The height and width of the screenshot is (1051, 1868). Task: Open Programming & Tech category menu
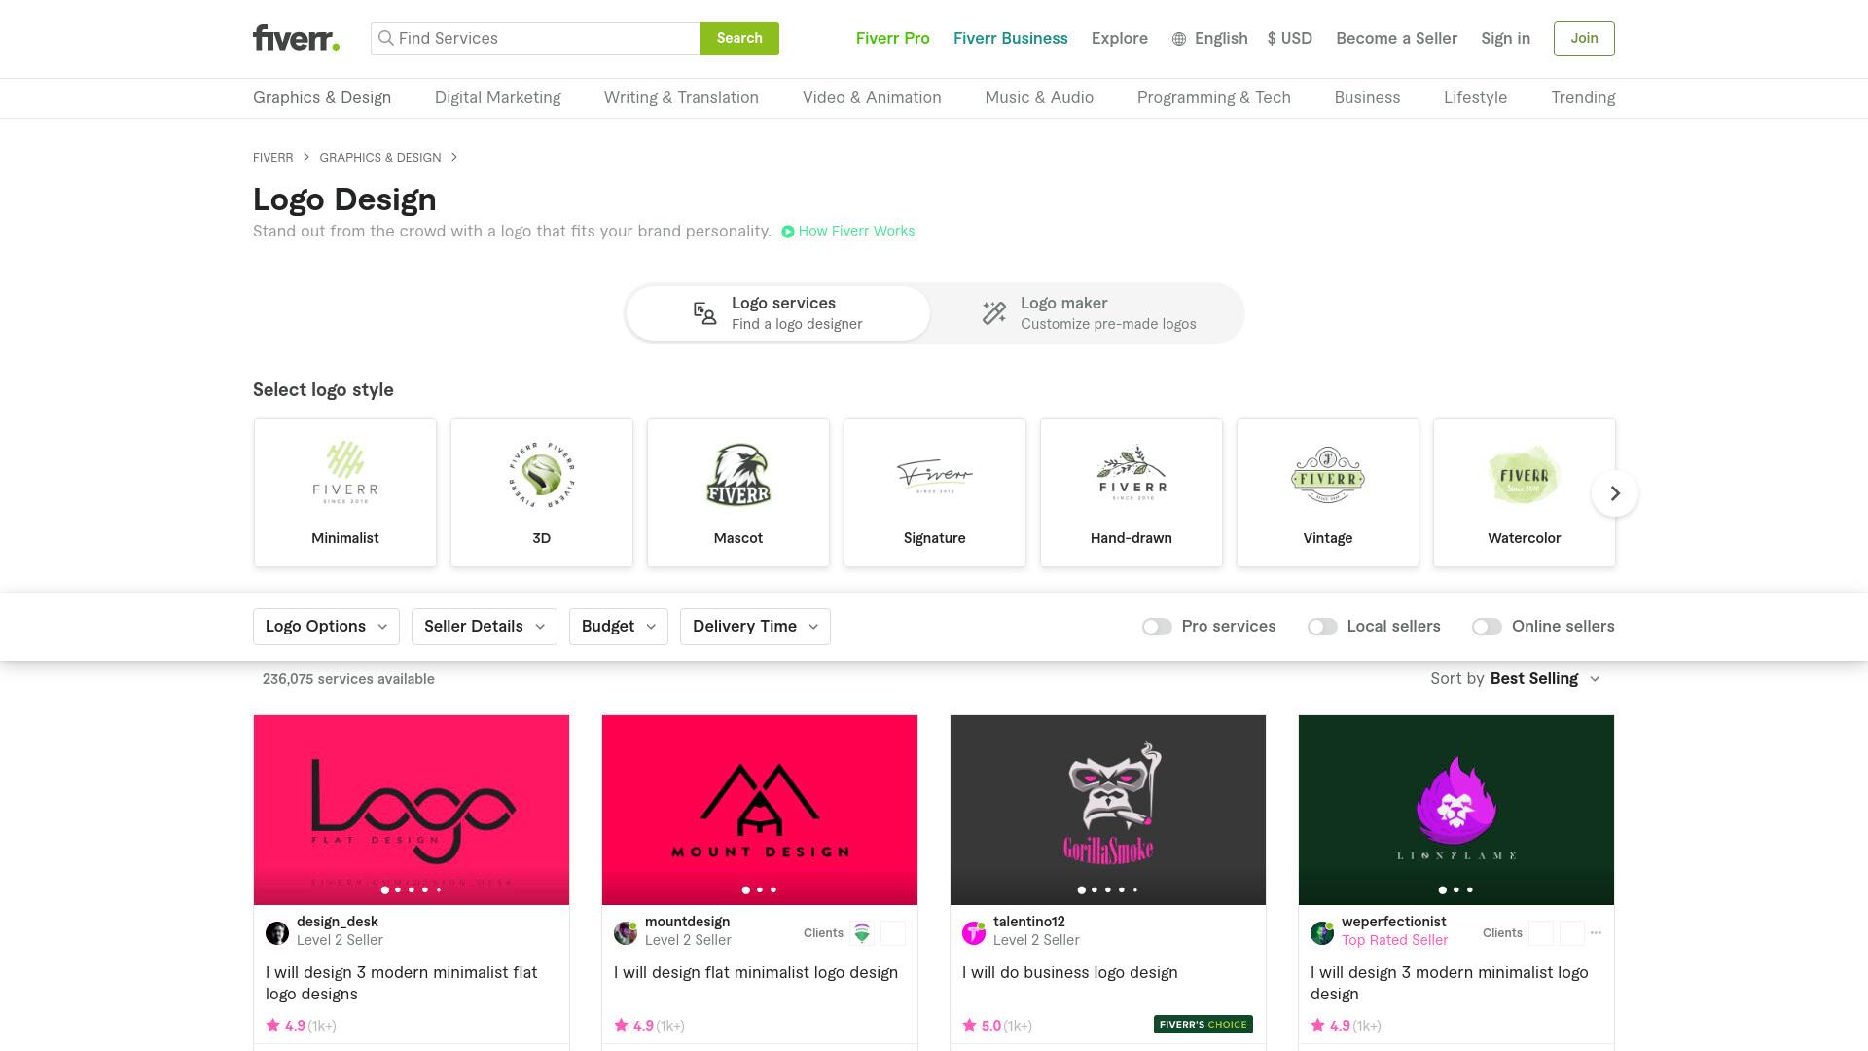[x=1214, y=98]
